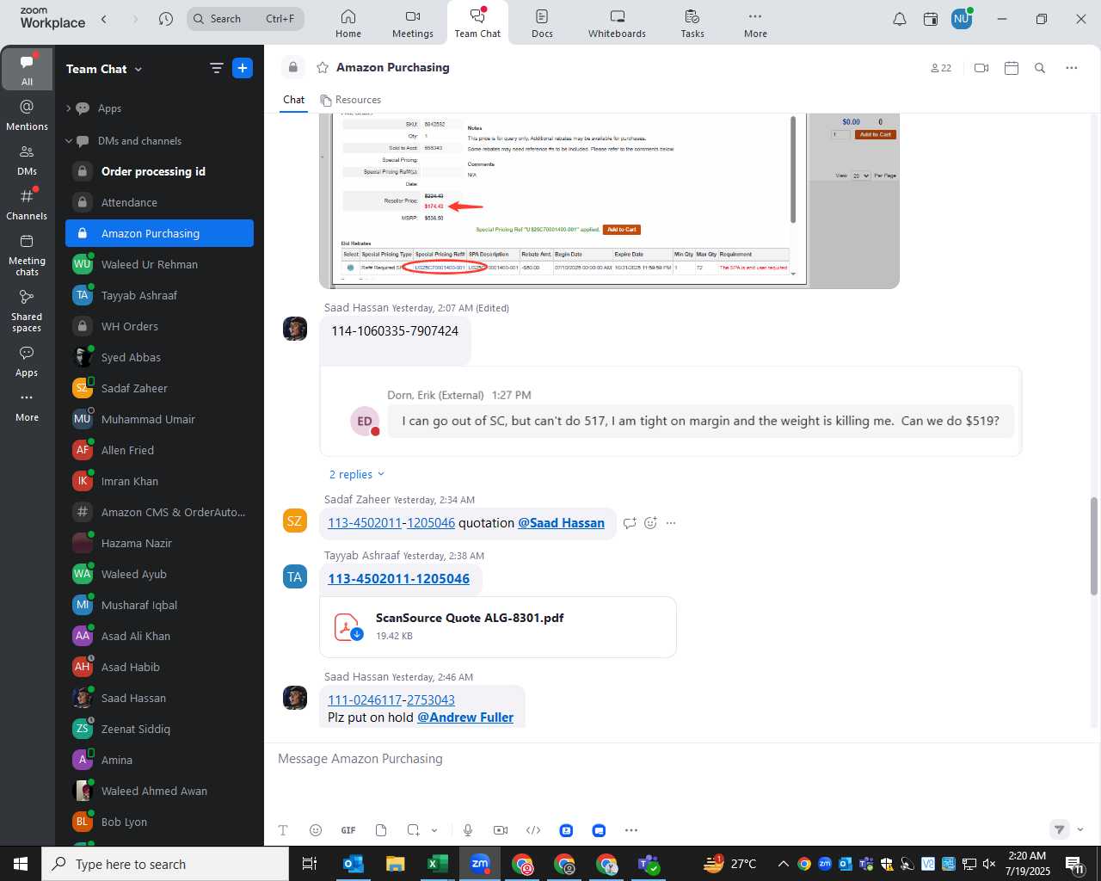Viewport: 1101px width, 881px height.
Task: Click the filter chats icon
Action: coord(216,69)
